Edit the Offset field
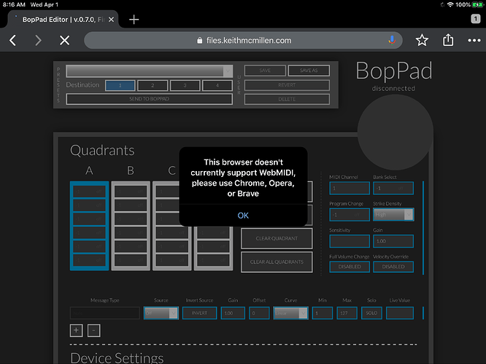 (259, 313)
